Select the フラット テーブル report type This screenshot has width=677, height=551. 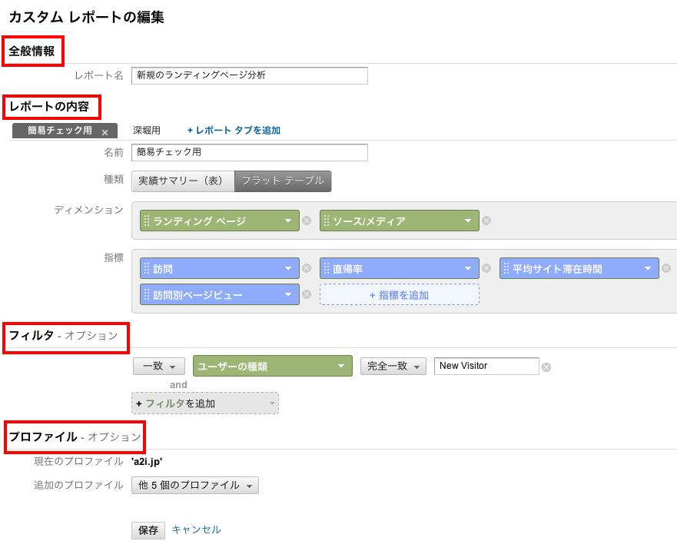coord(283,181)
